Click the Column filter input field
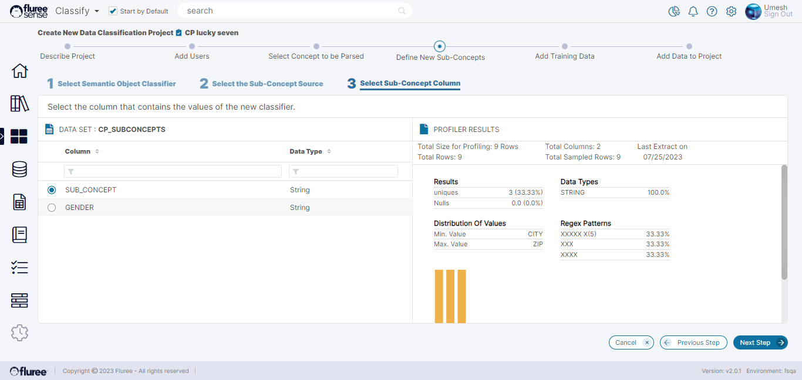This screenshot has width=802, height=380. point(173,171)
